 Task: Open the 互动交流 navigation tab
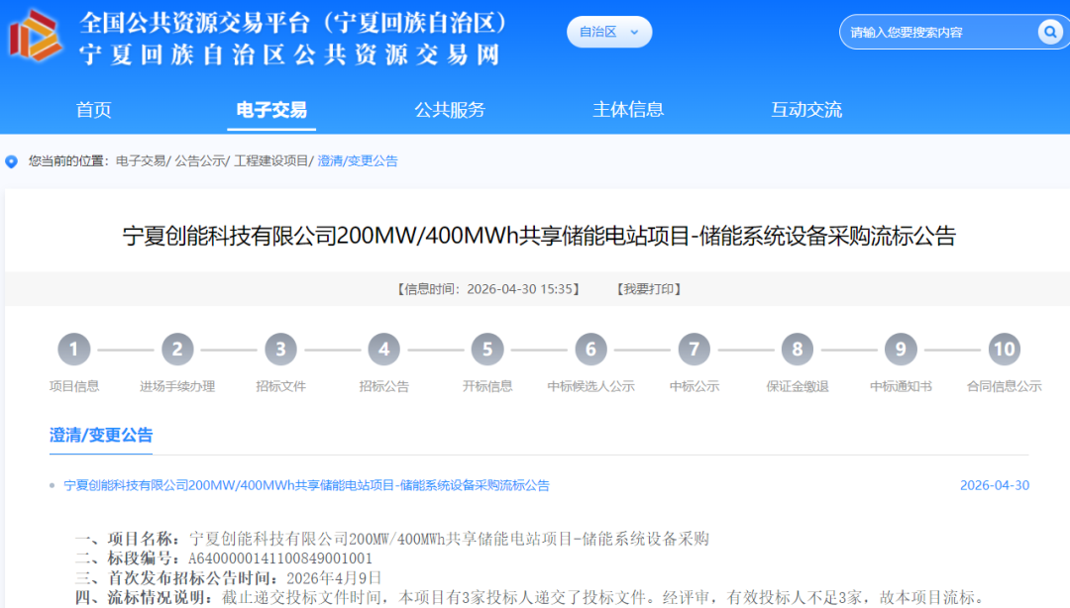pos(806,110)
